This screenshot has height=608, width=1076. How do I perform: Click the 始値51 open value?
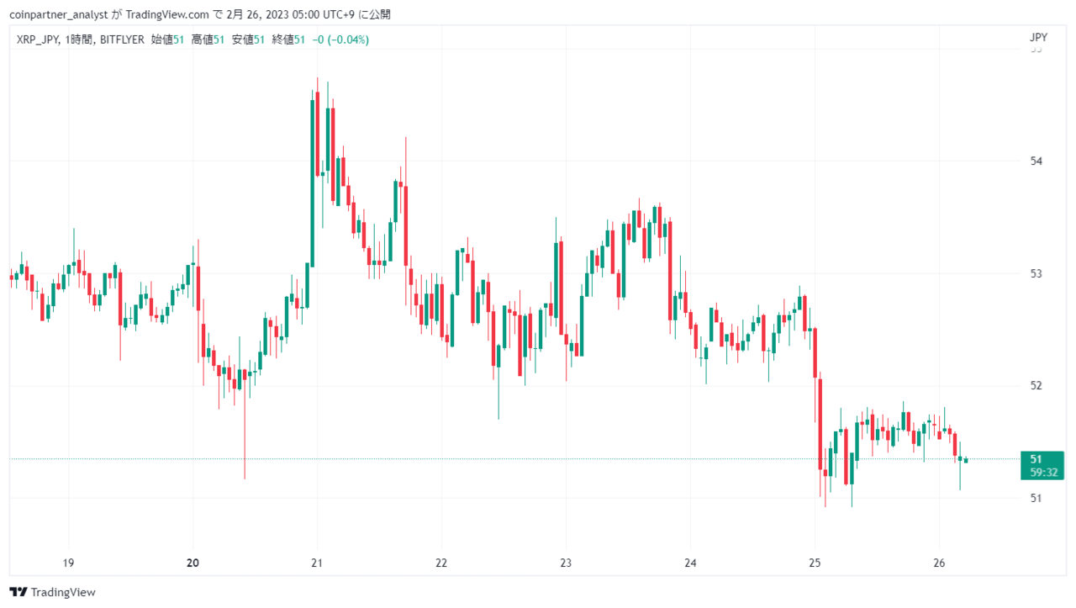[x=167, y=40]
